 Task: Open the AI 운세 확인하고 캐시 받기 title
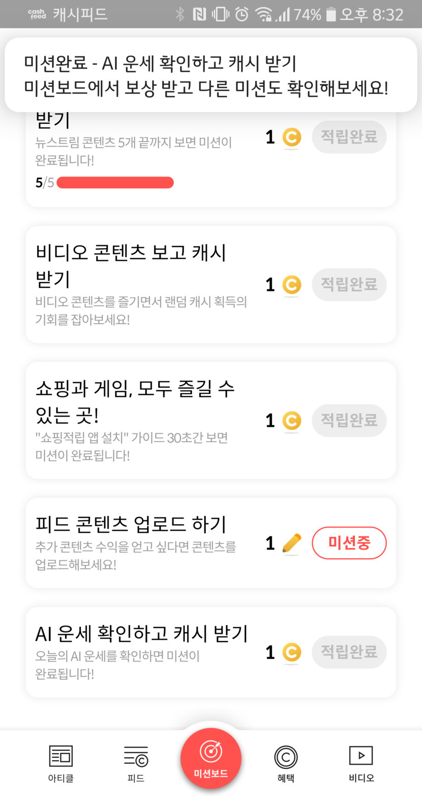point(141,634)
